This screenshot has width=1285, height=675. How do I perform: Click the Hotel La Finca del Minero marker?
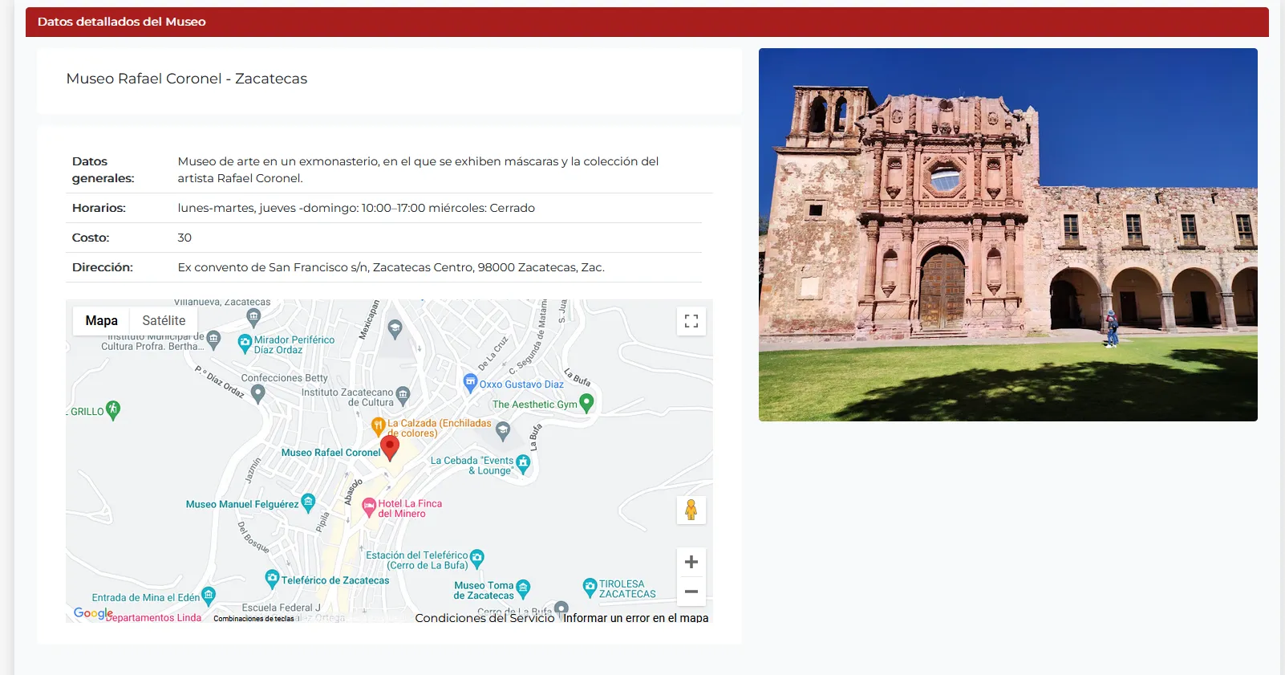pos(369,506)
